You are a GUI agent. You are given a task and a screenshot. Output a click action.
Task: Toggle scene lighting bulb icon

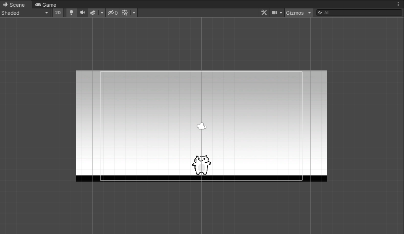[71, 13]
